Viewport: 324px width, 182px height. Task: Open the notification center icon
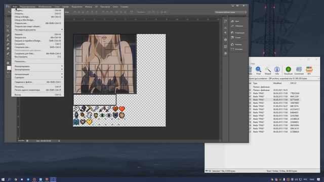318,179
